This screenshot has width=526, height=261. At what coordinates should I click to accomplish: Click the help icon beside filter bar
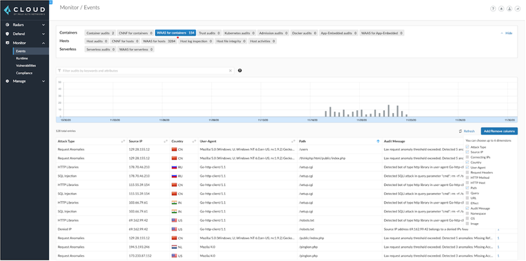(240, 71)
